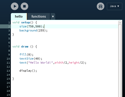Open the tab options arrow menu

point(53,17)
